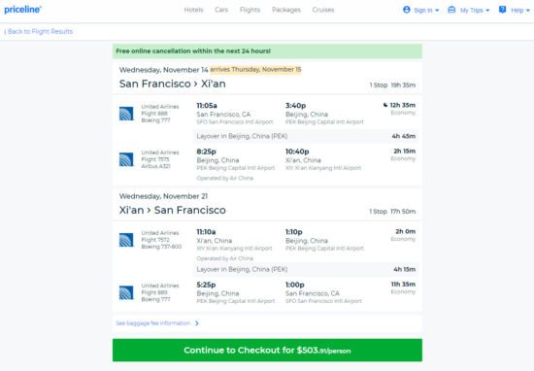534x371 pixels.
Task: Click the free online cancellation banner
Action: pos(267,51)
